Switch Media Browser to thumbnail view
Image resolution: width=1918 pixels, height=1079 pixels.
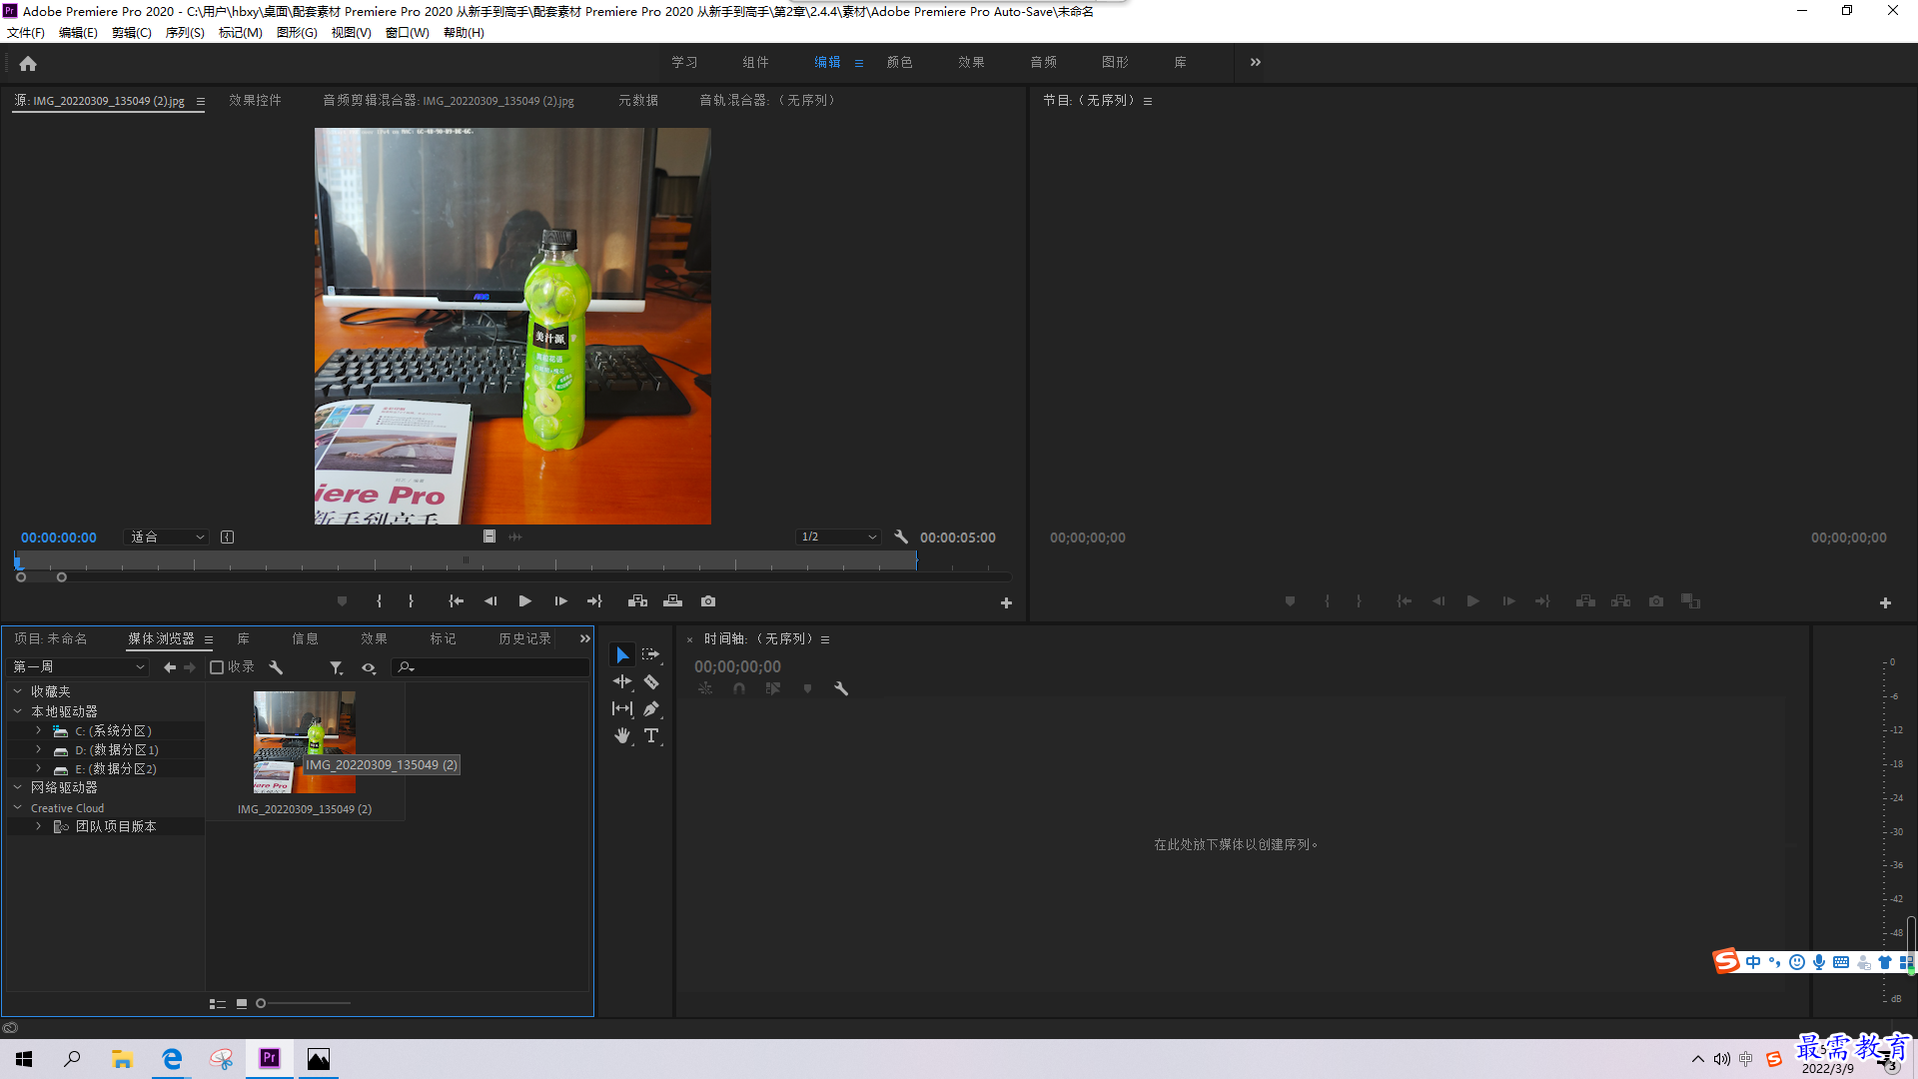242,1004
